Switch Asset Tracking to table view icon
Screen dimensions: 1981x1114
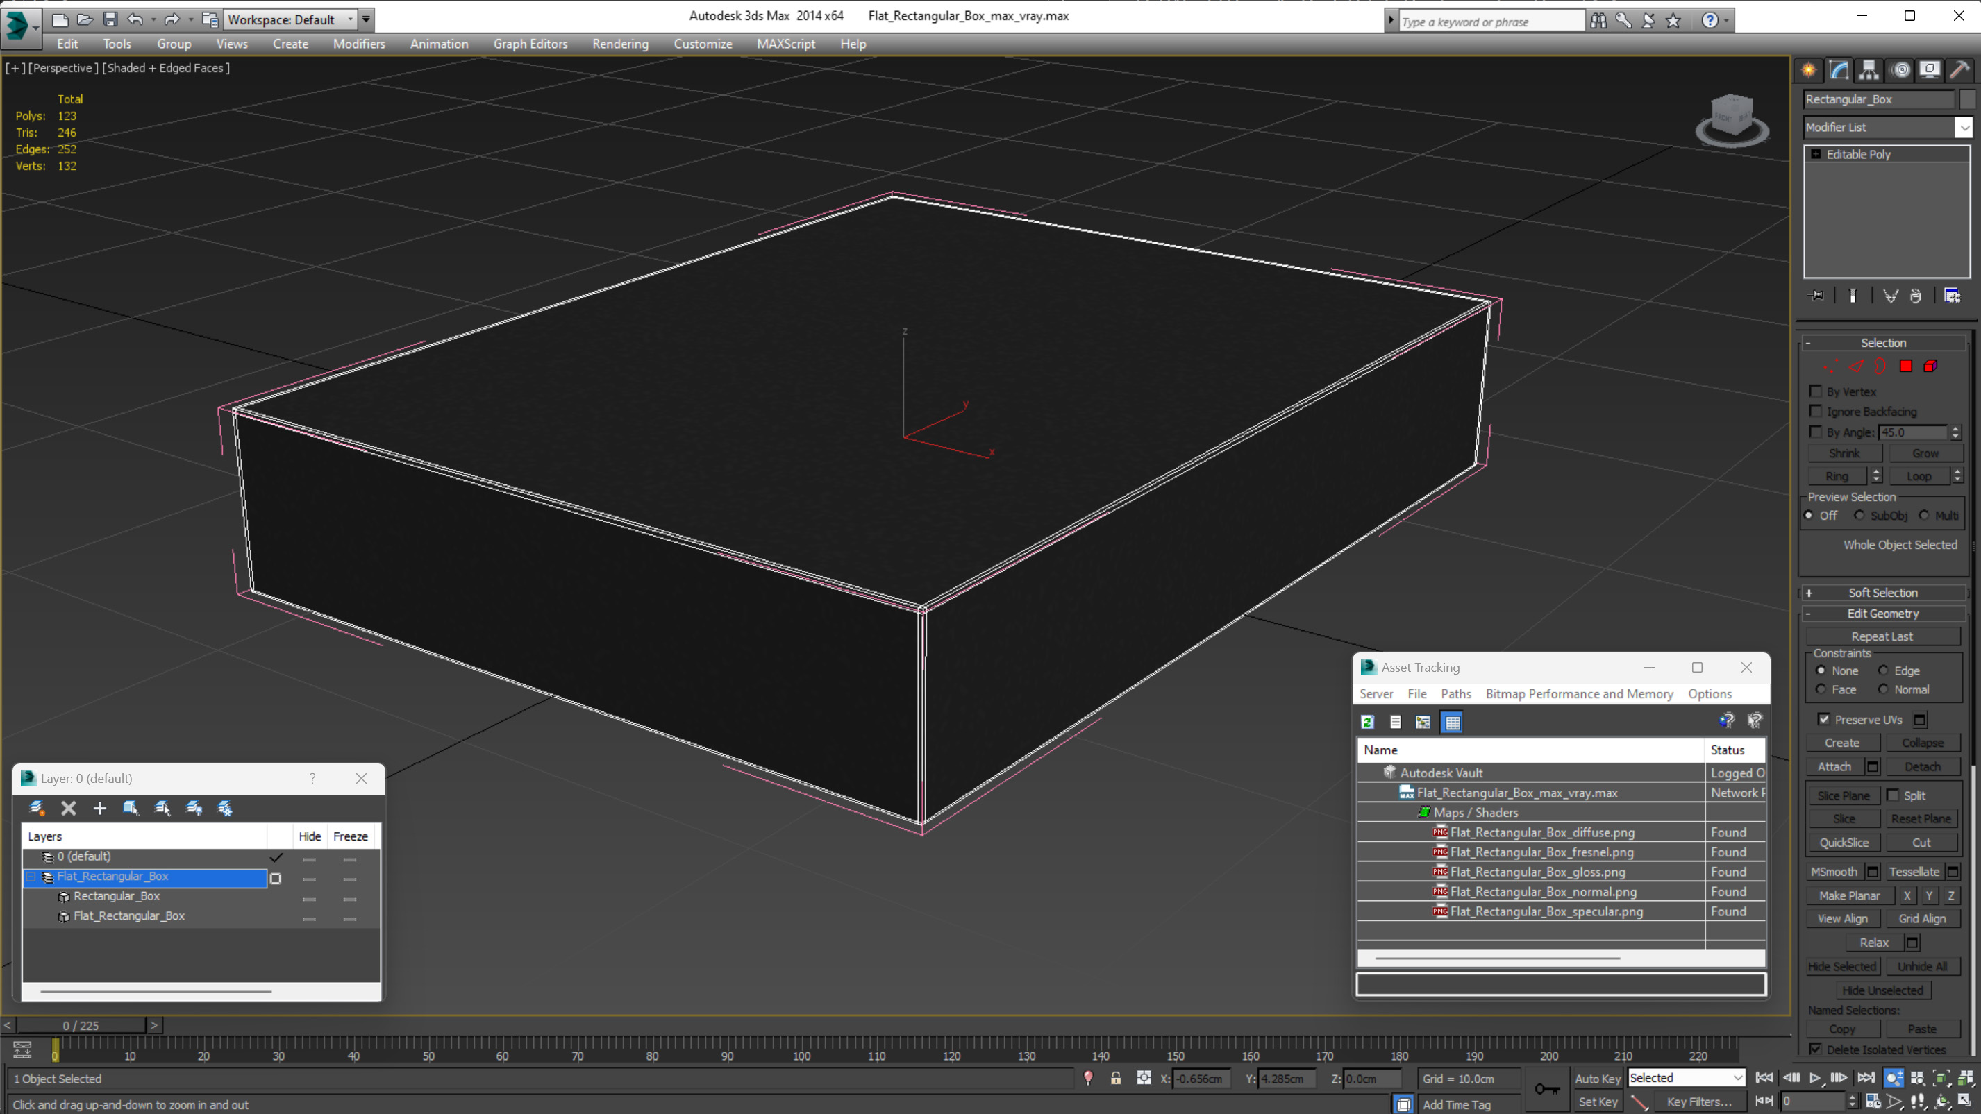[x=1452, y=722]
